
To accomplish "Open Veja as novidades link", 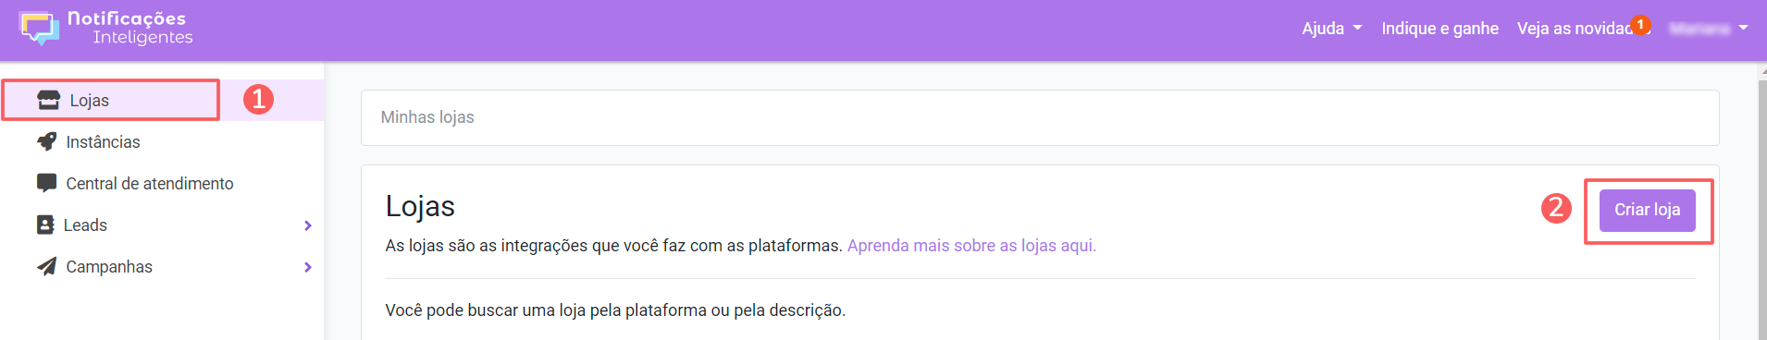I will 1575,29.
